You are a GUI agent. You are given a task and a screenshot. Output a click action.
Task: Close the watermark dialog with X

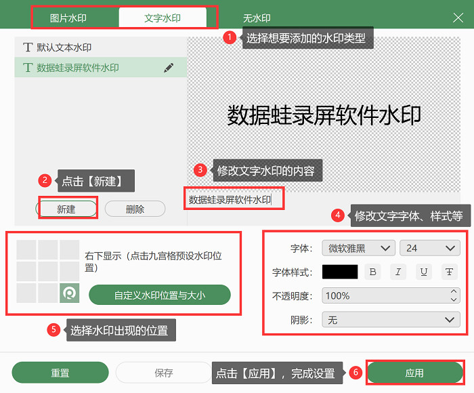458,18
